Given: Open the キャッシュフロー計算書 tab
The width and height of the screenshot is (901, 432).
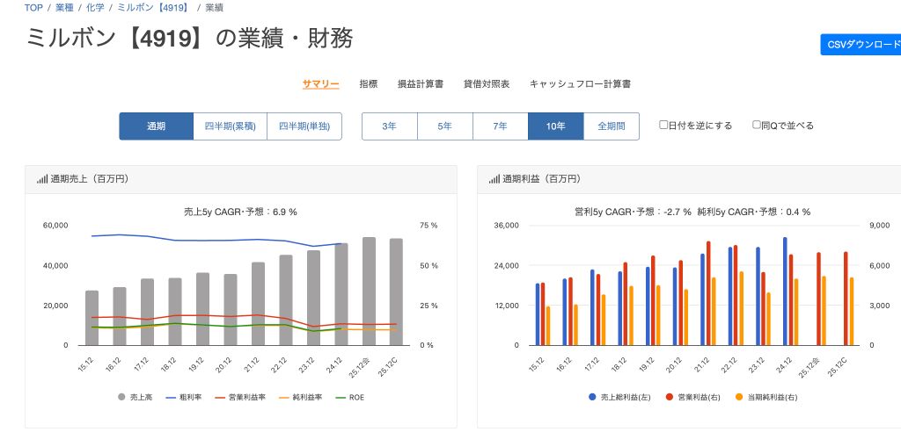Looking at the screenshot, I should click(x=581, y=83).
